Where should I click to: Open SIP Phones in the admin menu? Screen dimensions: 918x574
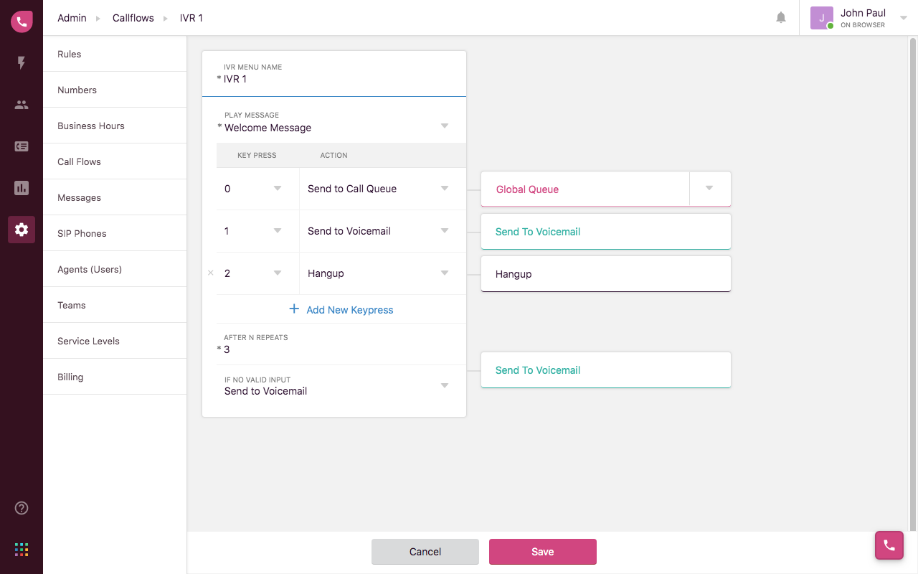point(115,233)
